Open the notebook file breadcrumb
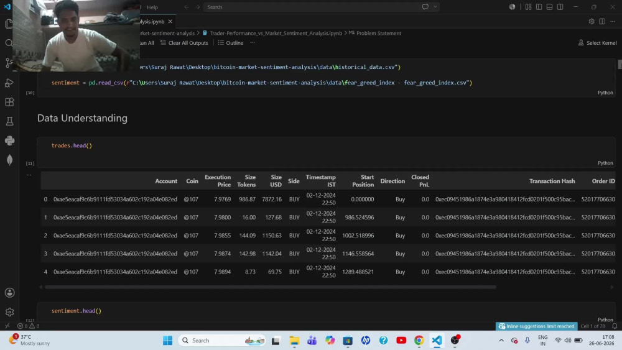This screenshot has height=350, width=622. (272, 34)
